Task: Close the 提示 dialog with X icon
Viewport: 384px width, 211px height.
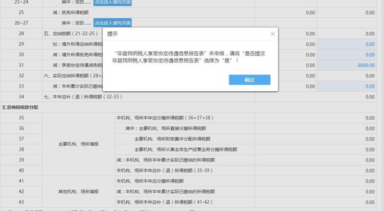Action: click(273, 34)
